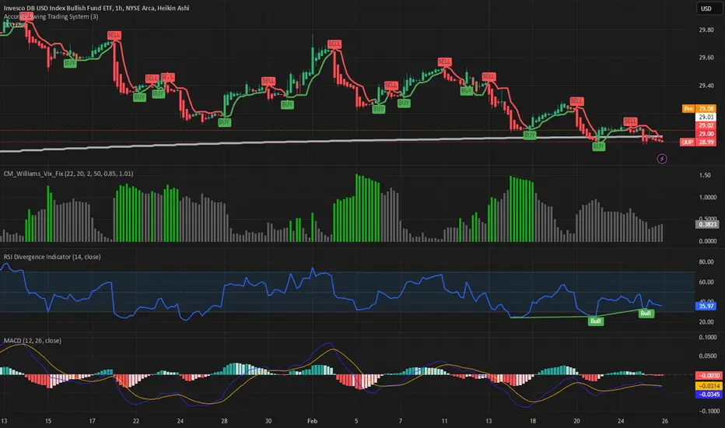Screen dimensions: 725x428
Task: Select the Invesco DB USD Index chart title
Action: [x=96, y=8]
